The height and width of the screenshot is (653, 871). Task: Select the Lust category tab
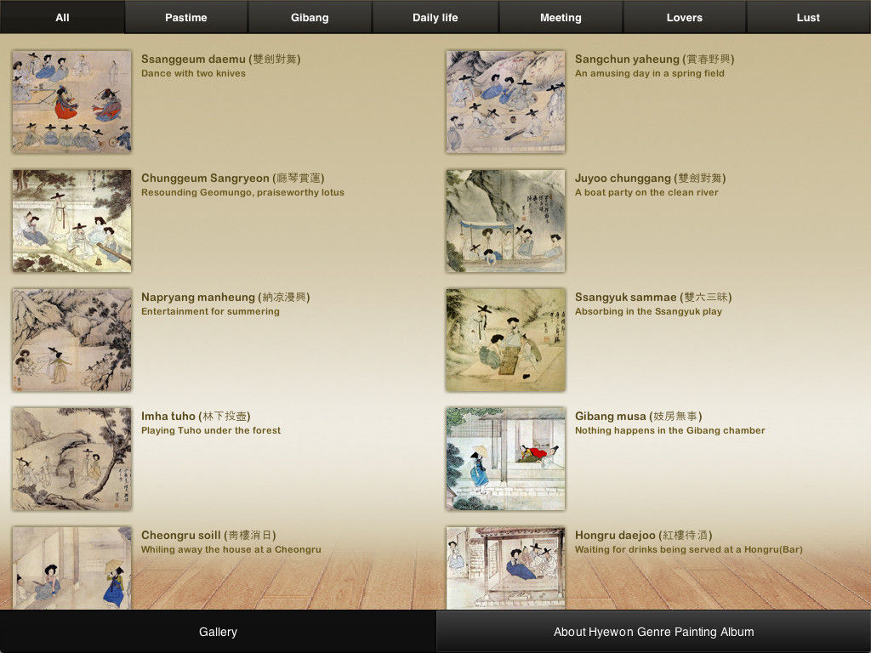[808, 17]
